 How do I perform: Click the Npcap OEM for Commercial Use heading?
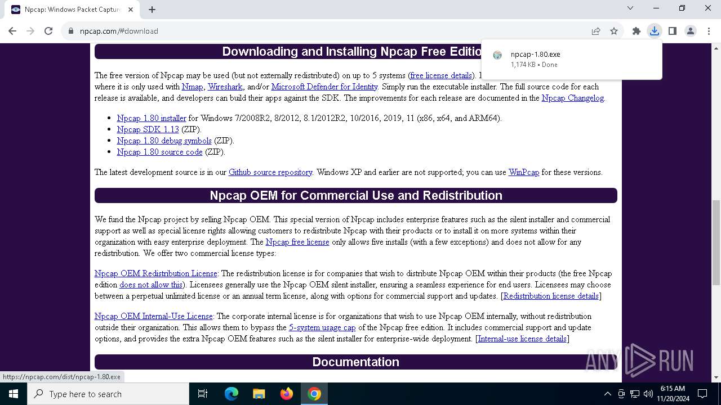(356, 195)
